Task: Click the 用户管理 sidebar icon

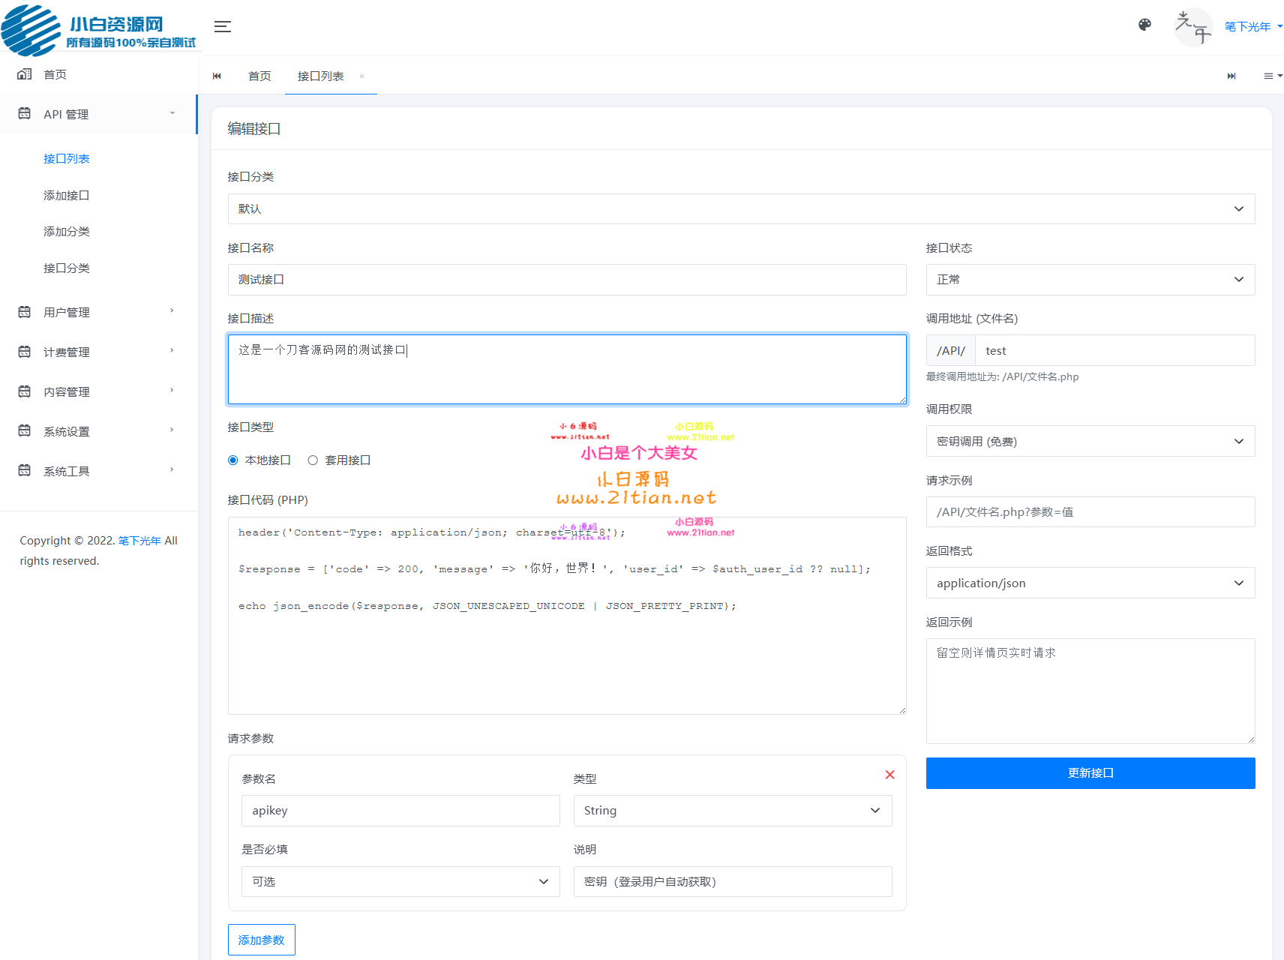Action: [23, 311]
